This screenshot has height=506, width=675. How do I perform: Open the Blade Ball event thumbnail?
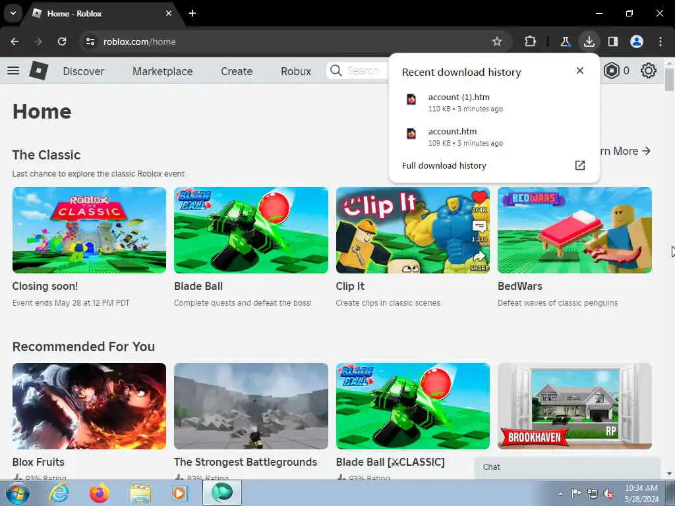251,230
